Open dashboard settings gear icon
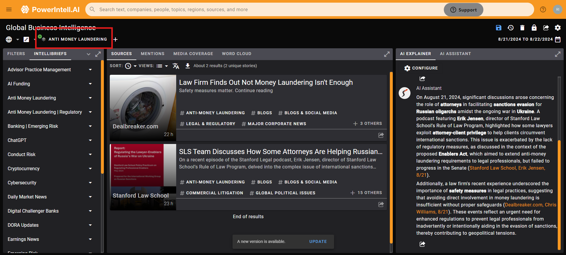 click(x=558, y=28)
